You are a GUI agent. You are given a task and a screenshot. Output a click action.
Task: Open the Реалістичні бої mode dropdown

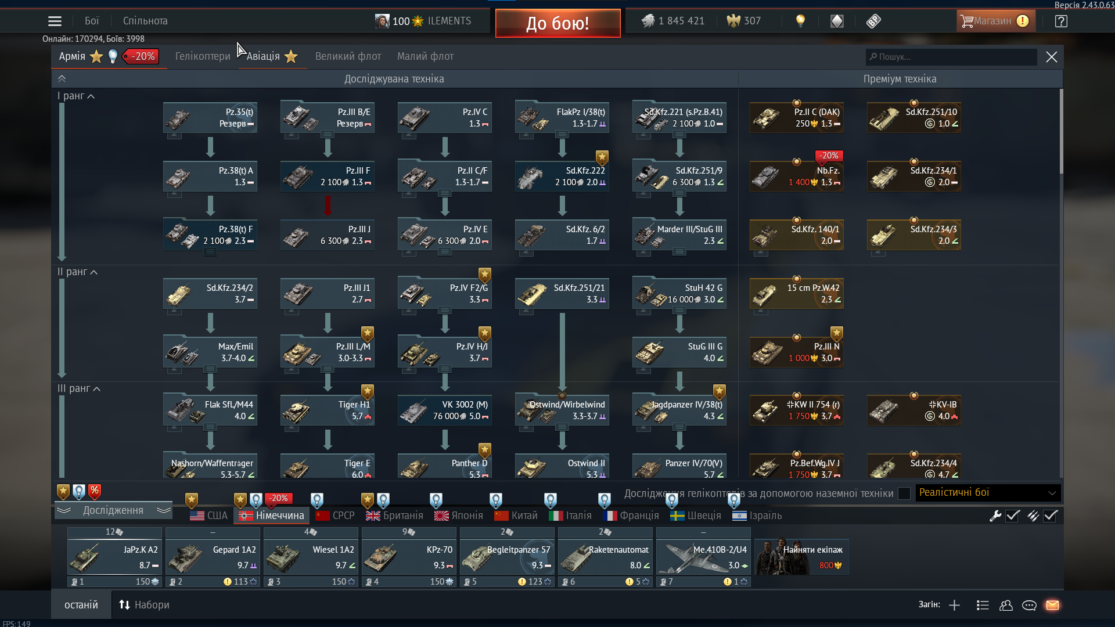tap(988, 493)
